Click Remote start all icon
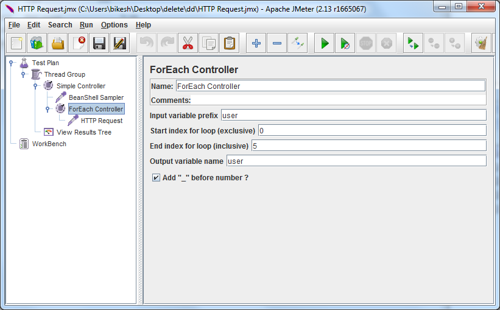The image size is (500, 310). 414,43
